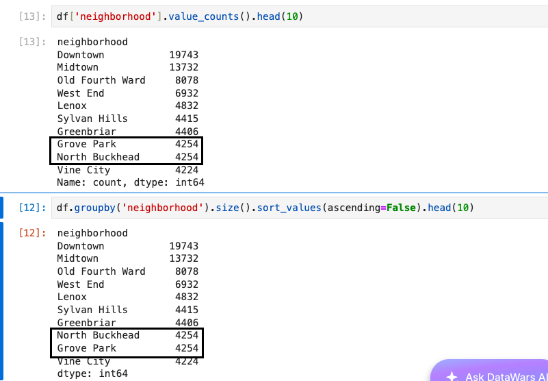Click 'Old Fourth Ward' in output 13
This screenshot has width=548, height=381.
pyautogui.click(x=101, y=80)
